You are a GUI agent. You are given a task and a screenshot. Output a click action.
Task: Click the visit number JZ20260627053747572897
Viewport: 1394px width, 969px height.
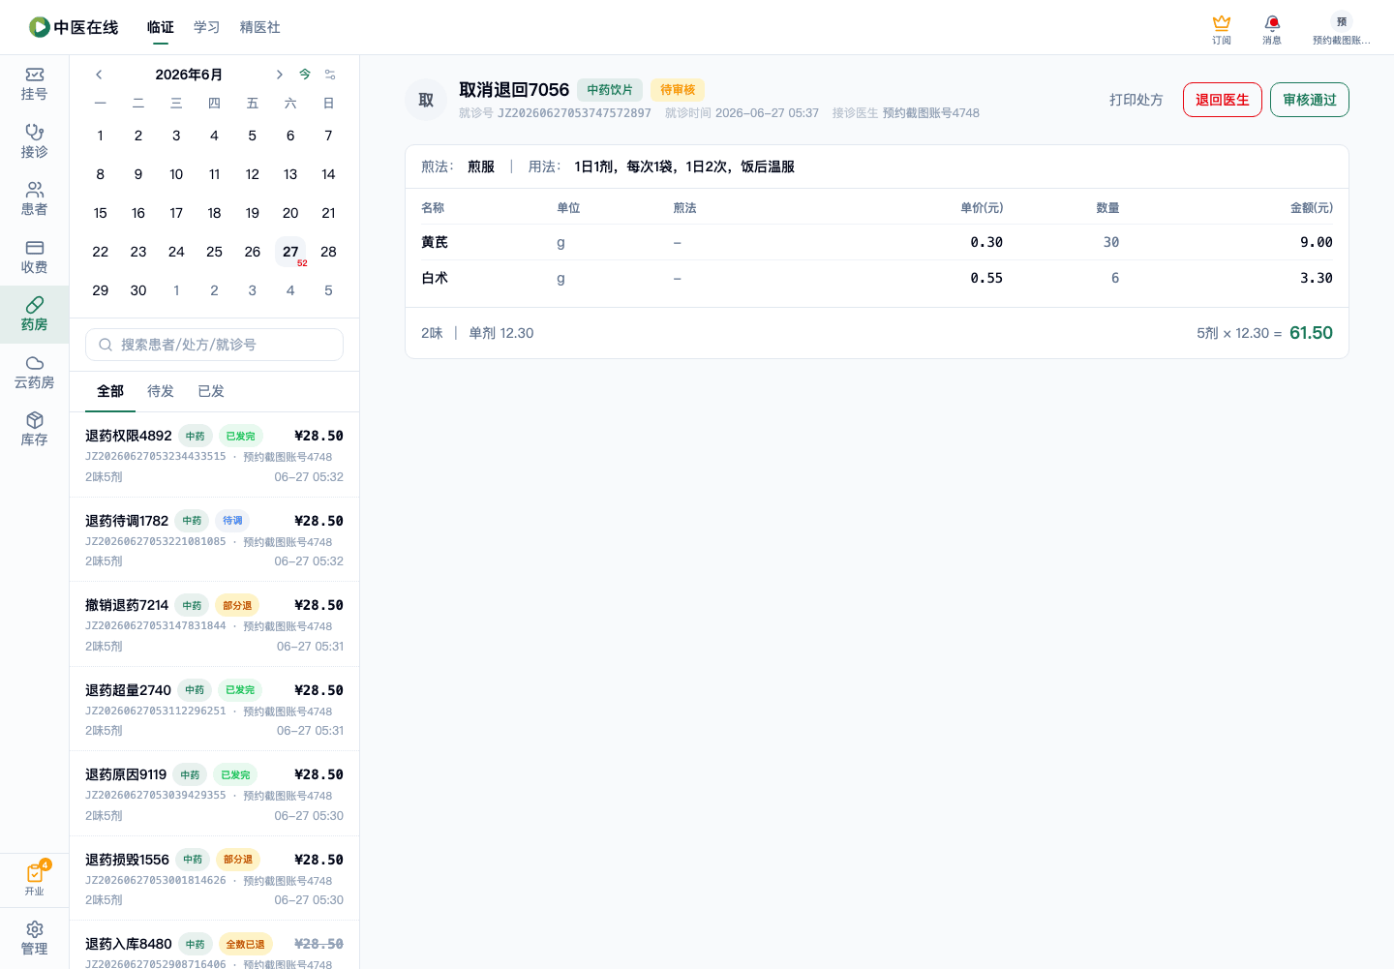(574, 113)
